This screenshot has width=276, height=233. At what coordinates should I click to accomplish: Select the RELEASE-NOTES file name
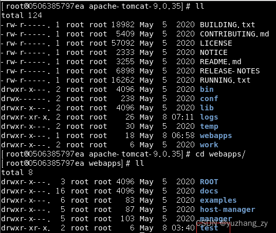click(x=230, y=71)
